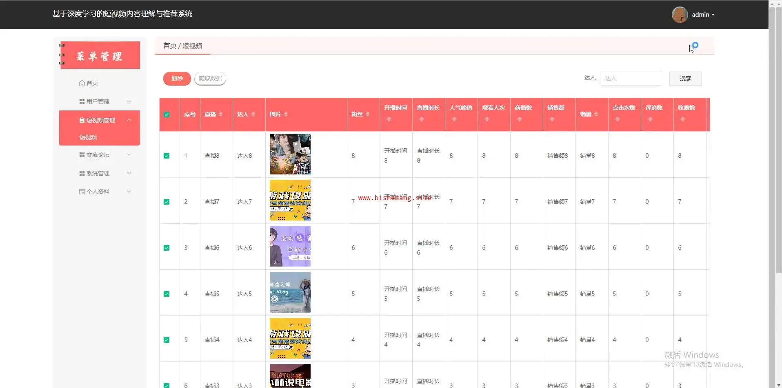This screenshot has height=388, width=782.
Task: Click sort icon under 开播时间 header
Action: [389, 119]
